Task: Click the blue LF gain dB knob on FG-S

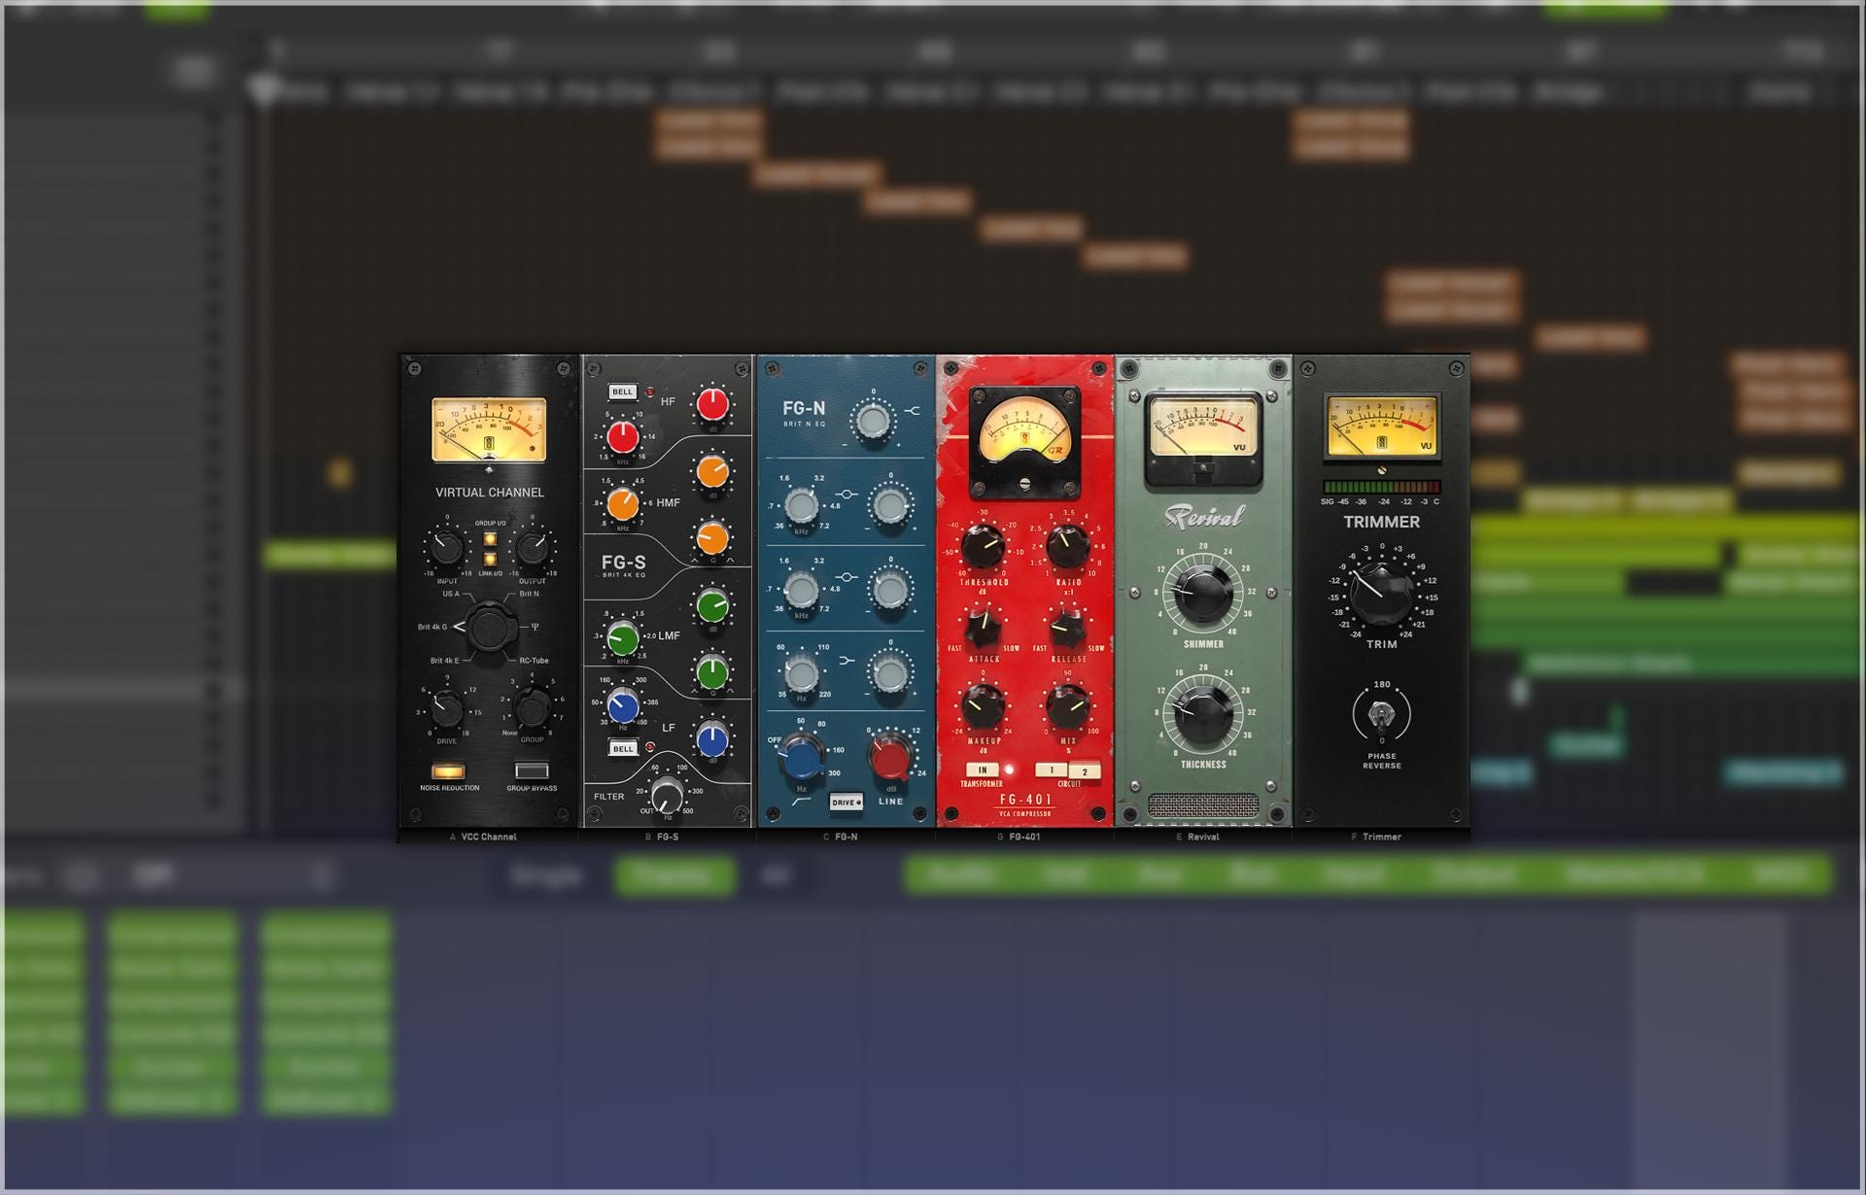Action: pyautogui.click(x=712, y=739)
